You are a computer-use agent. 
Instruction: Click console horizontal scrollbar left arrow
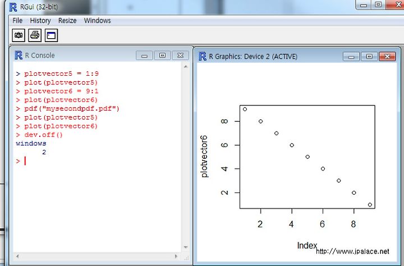(17, 256)
